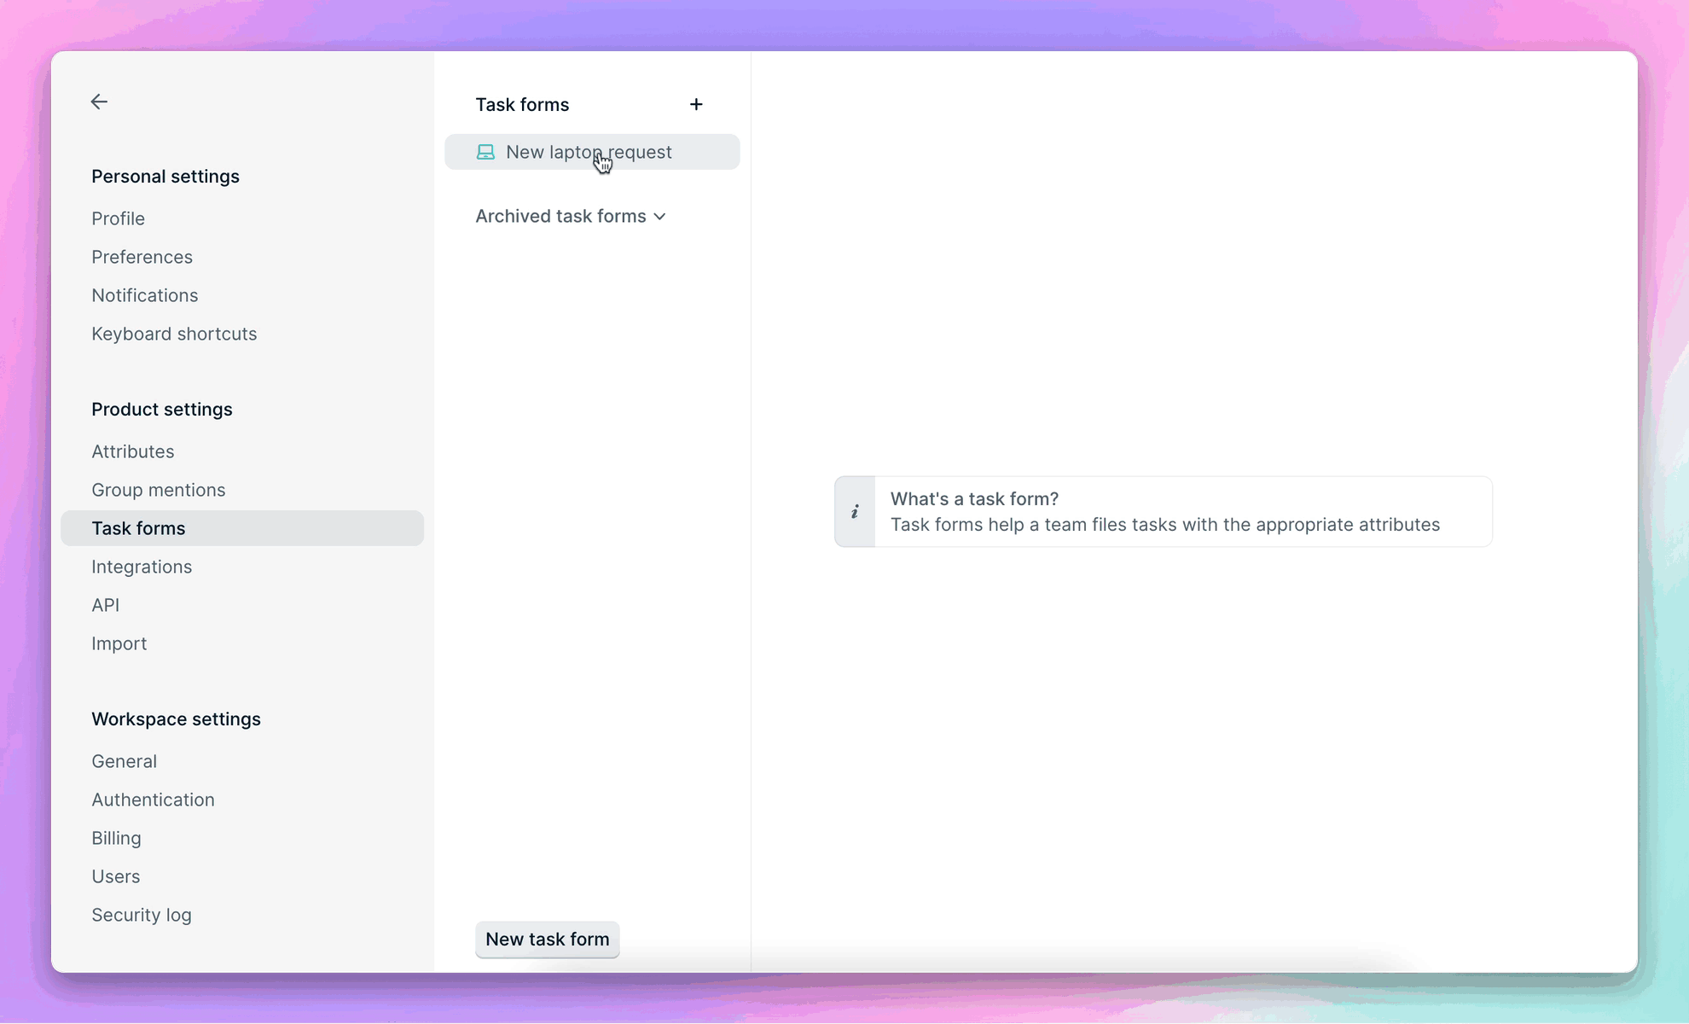The image size is (1689, 1024).
Task: Expand the Archived task forms chevron
Action: tap(659, 217)
